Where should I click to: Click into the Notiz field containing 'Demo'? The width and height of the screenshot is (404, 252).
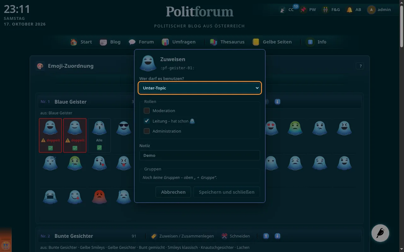[199, 155]
